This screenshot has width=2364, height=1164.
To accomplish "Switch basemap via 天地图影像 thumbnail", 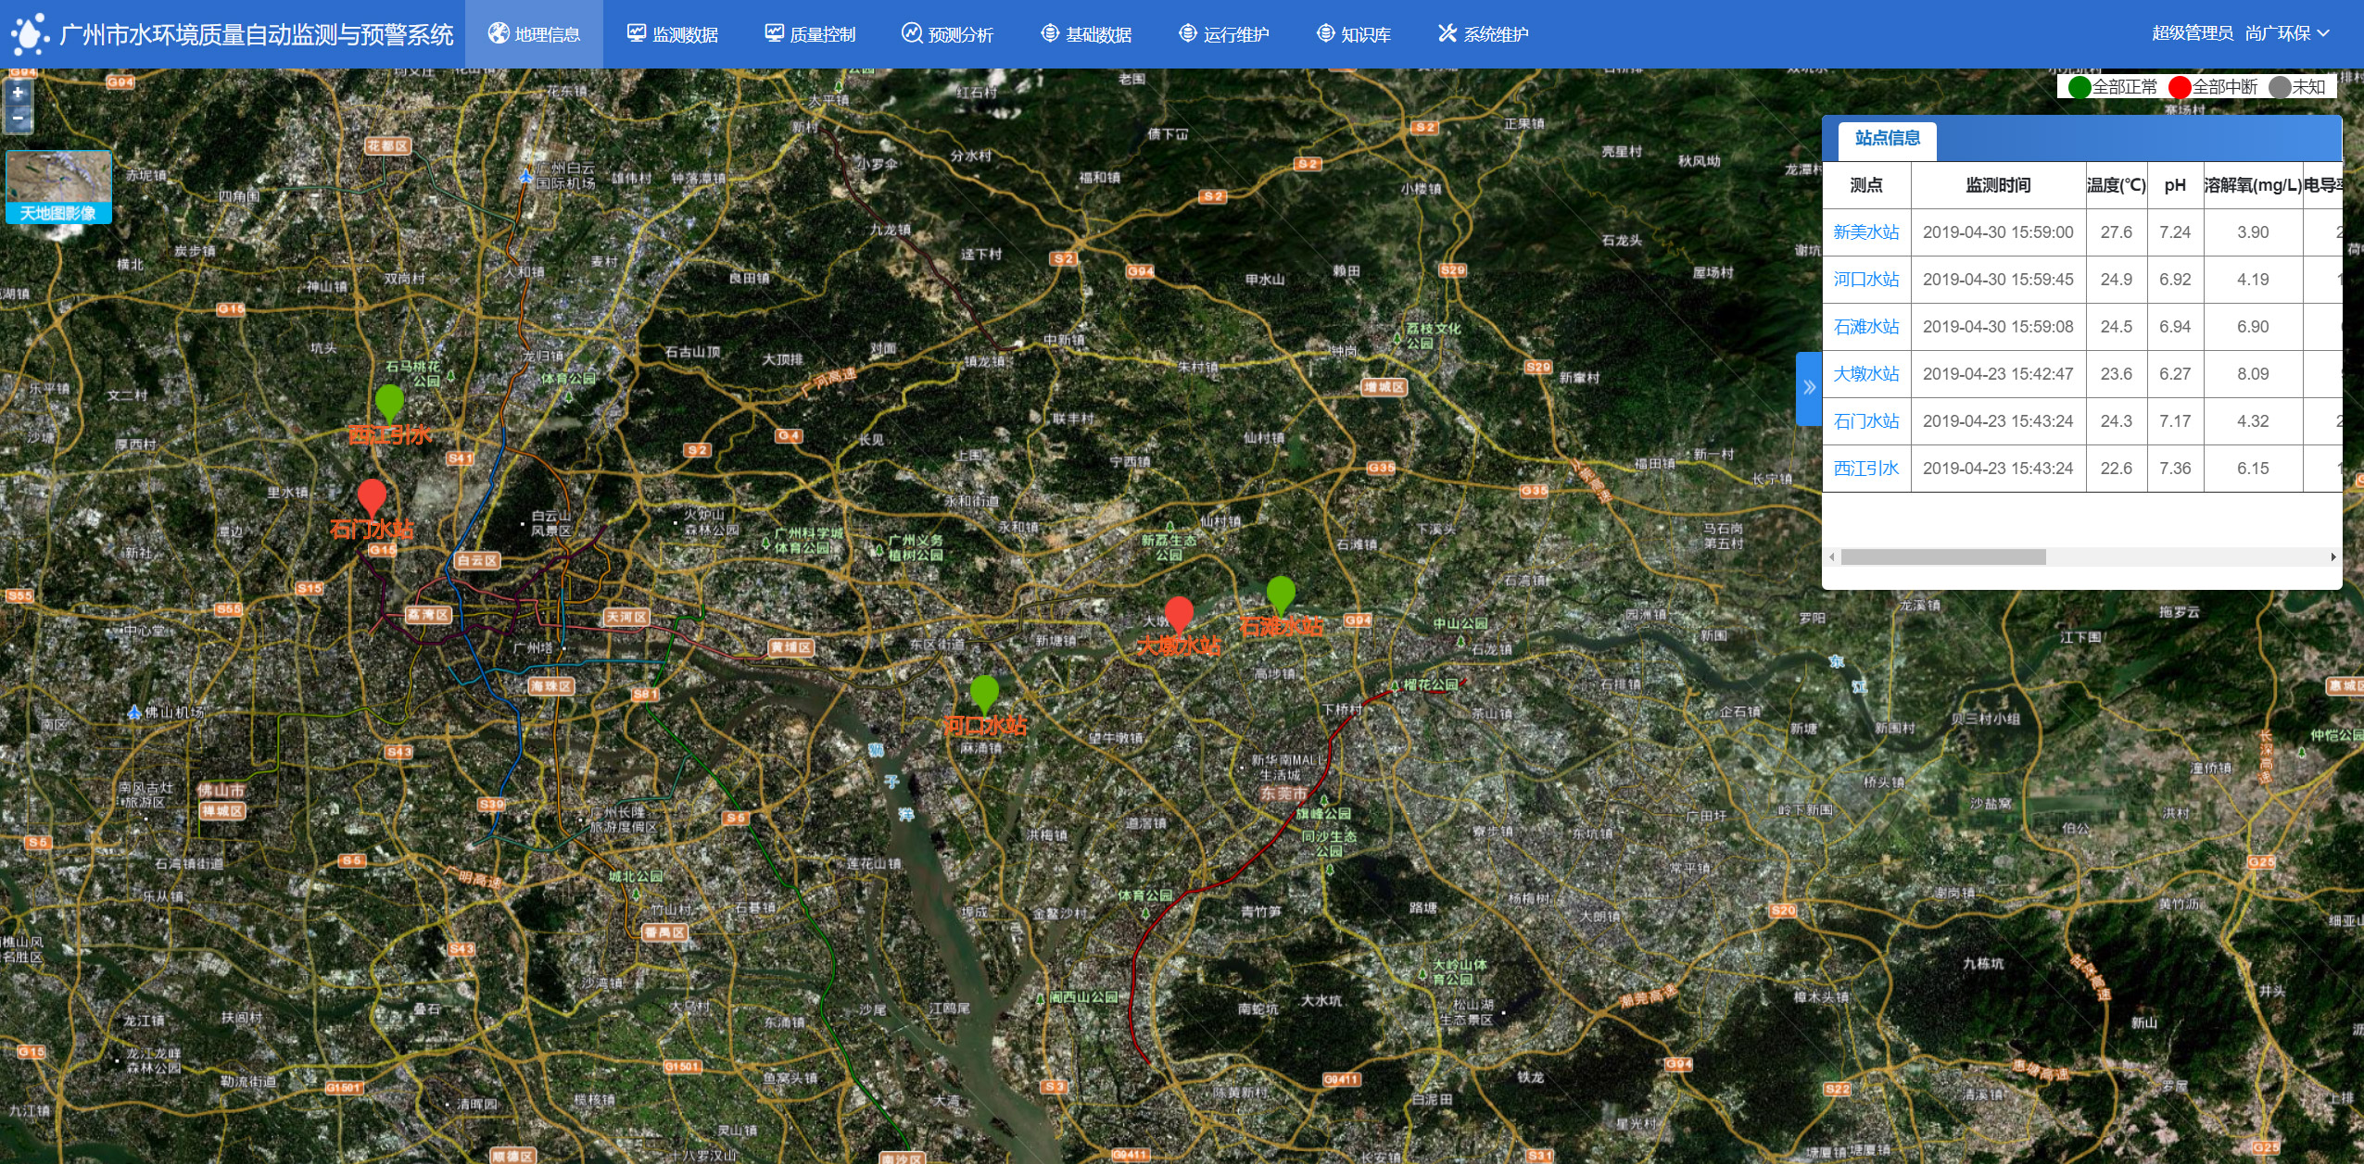I will point(58,187).
